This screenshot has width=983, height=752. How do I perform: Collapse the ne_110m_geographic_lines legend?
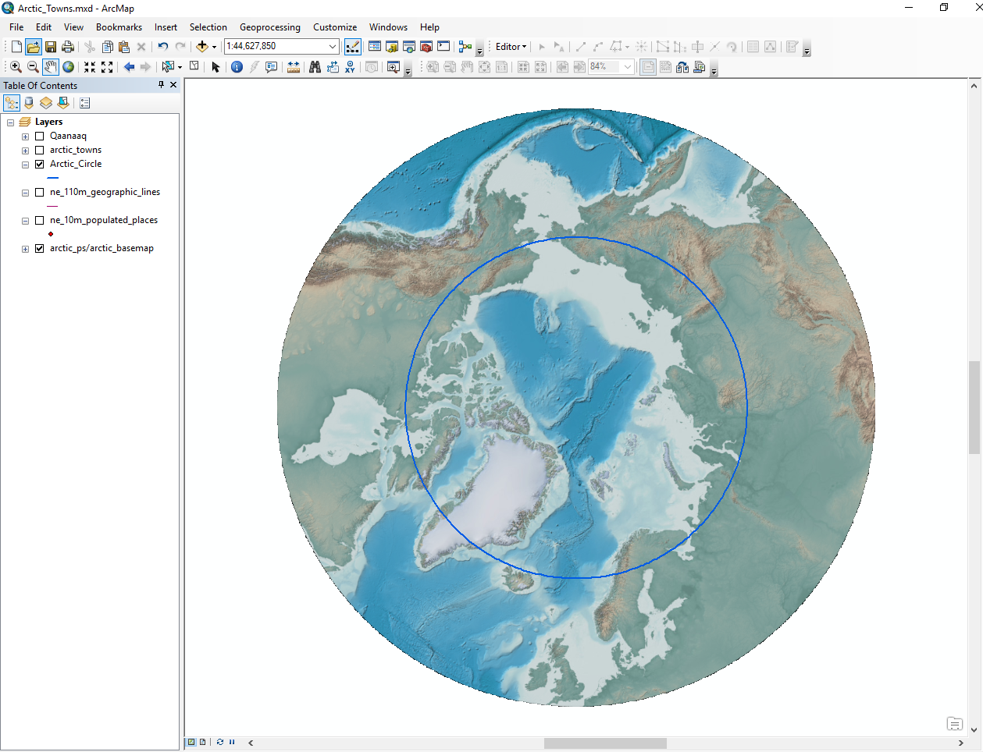click(x=25, y=193)
